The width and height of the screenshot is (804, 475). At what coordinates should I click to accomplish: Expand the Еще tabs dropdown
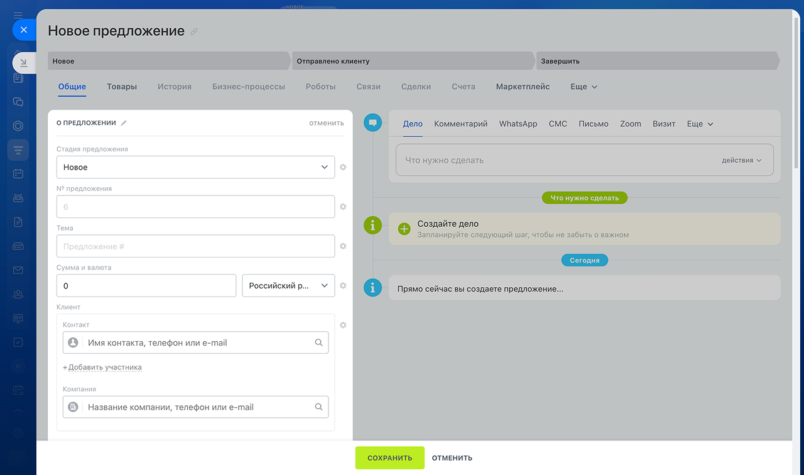coord(584,87)
